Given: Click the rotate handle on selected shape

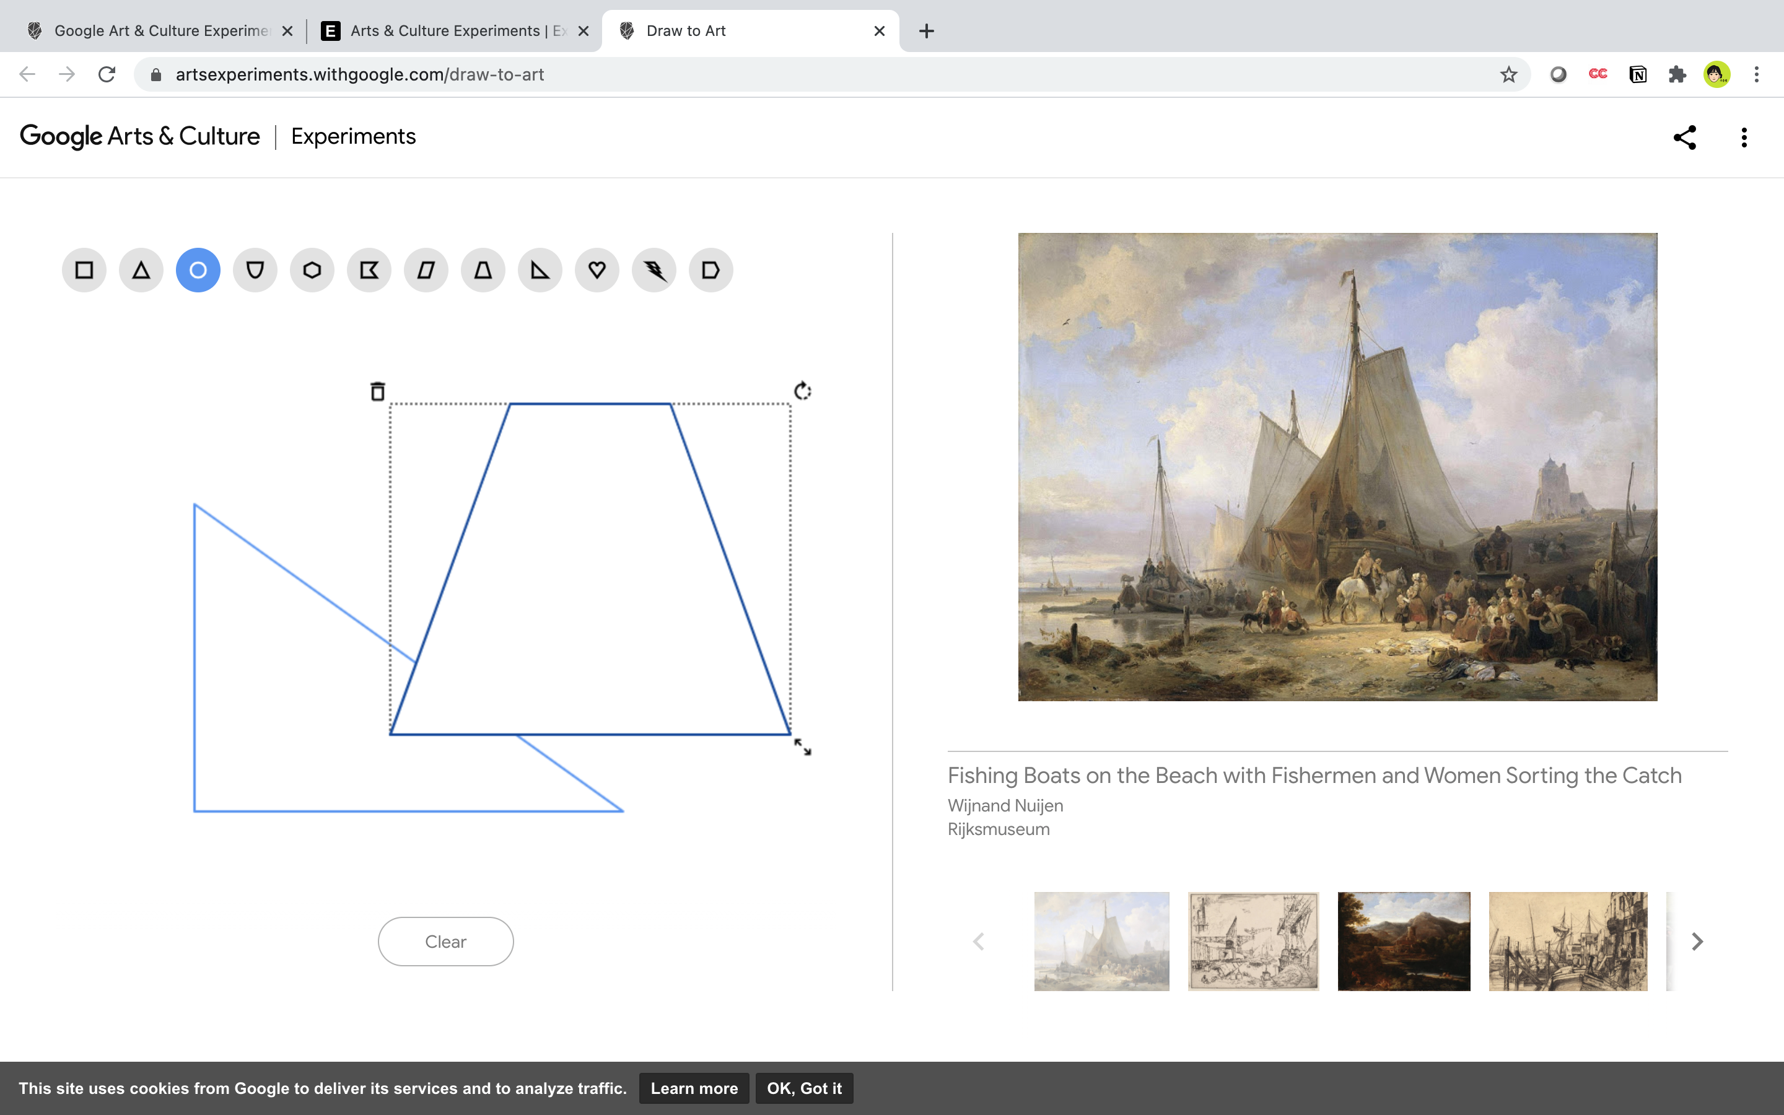Looking at the screenshot, I should pos(802,391).
